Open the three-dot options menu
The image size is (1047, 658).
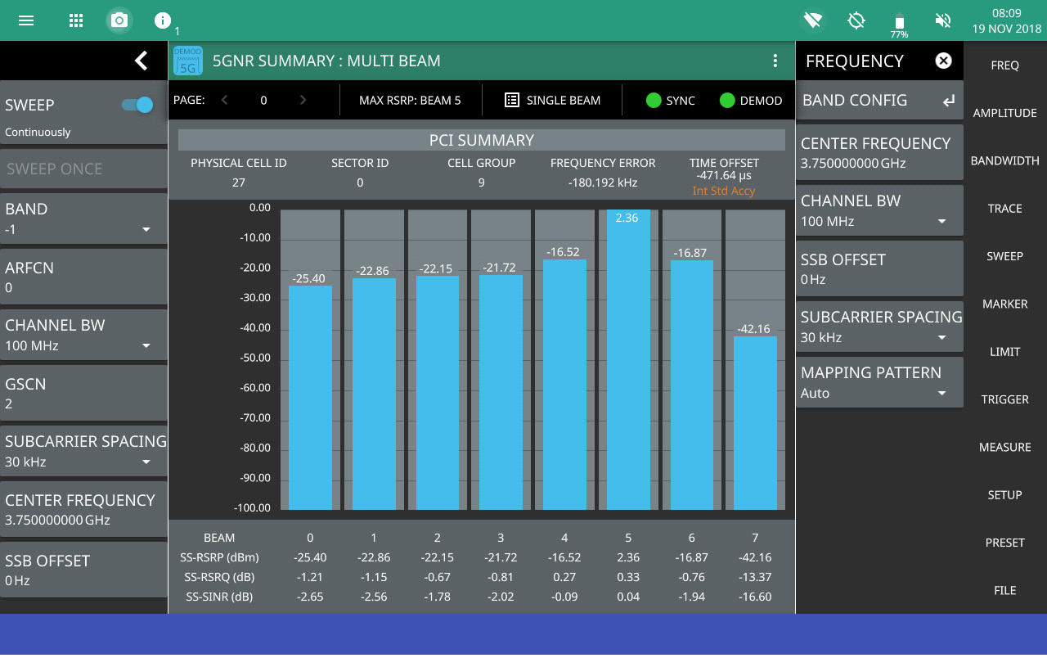775,61
